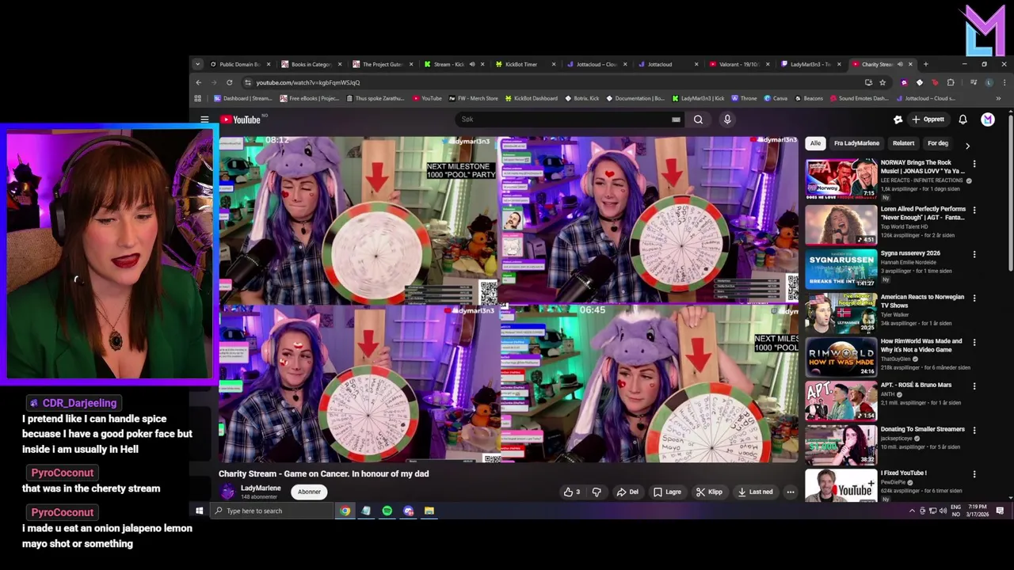
Task: Open NORWAY Brings The Rock Music video thumbnail
Action: click(x=841, y=179)
